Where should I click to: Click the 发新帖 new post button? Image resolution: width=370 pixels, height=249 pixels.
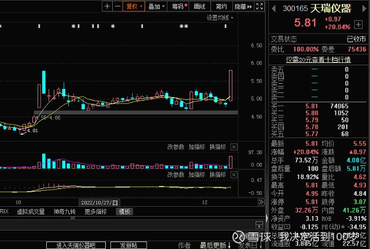[x=128, y=245]
